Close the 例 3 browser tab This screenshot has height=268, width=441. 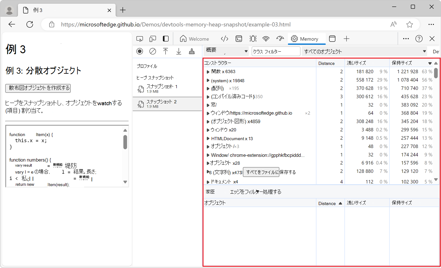pos(109,10)
